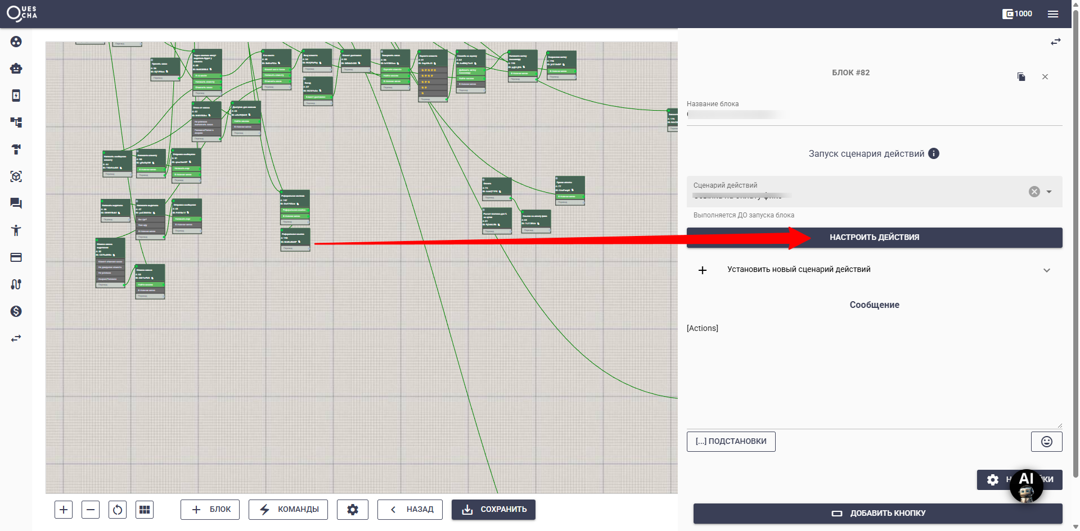The height and width of the screenshot is (531, 1080).
Task: Click the 'Сохранить' button
Action: (x=493, y=510)
